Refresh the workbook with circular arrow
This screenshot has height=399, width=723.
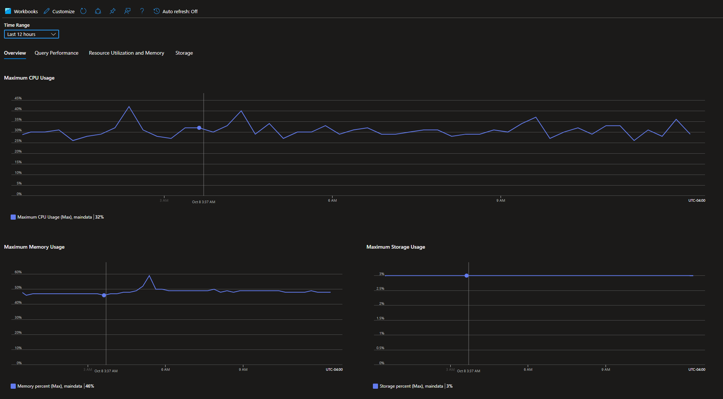[x=83, y=11]
